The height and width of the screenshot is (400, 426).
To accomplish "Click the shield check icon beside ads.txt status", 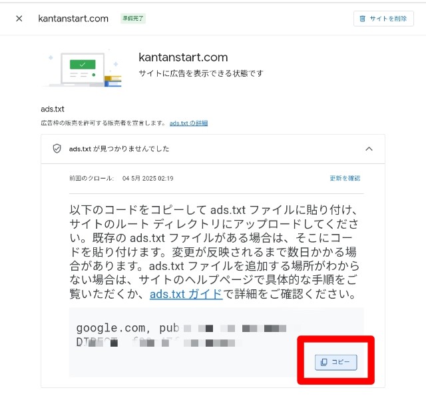I will point(57,149).
